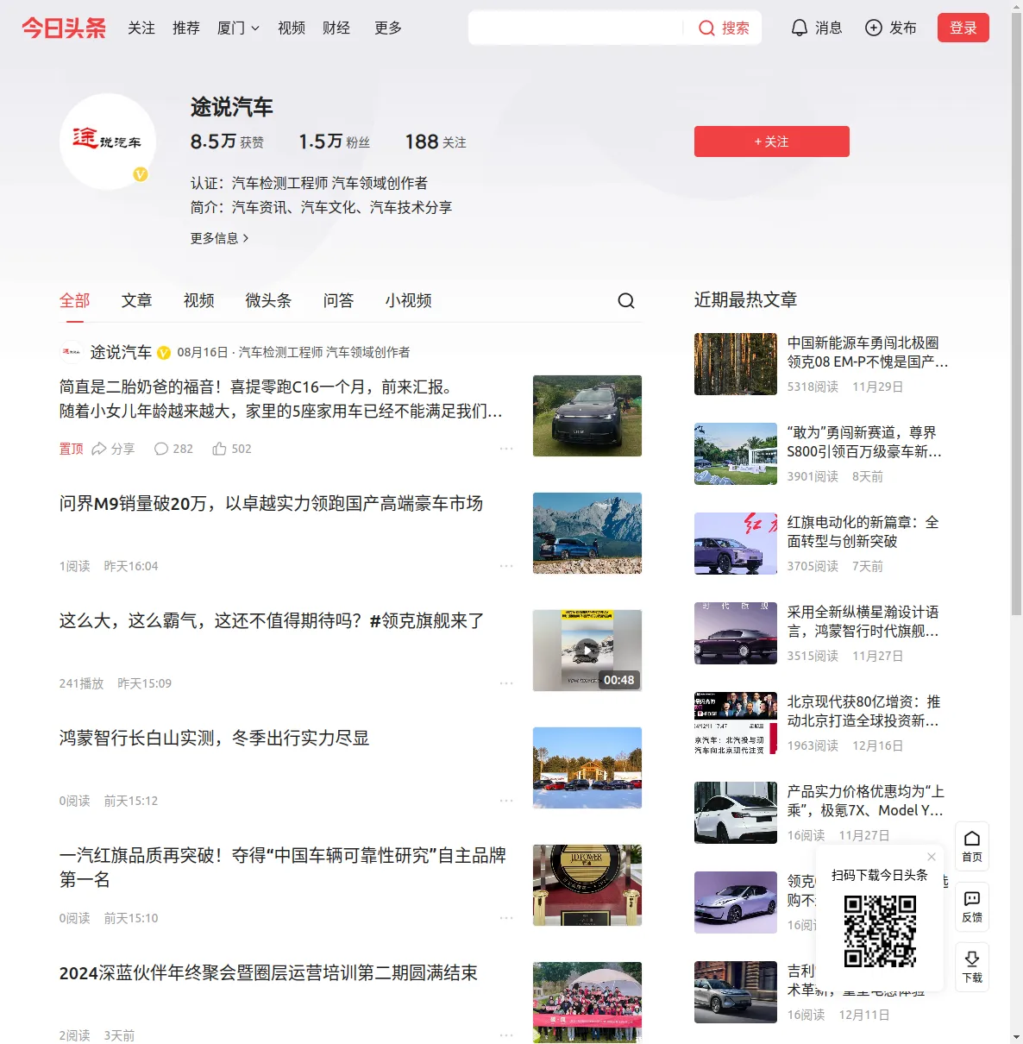Image resolution: width=1023 pixels, height=1044 pixels.
Task: Click the 发布 plus icon
Action: [x=874, y=28]
